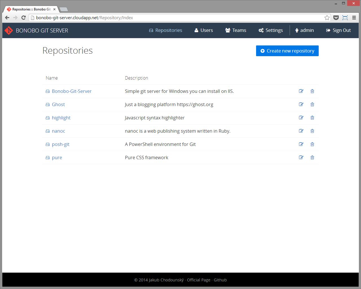Click the repository icon beside Ghost
Screen dimensions: 361x289
coord(48,104)
